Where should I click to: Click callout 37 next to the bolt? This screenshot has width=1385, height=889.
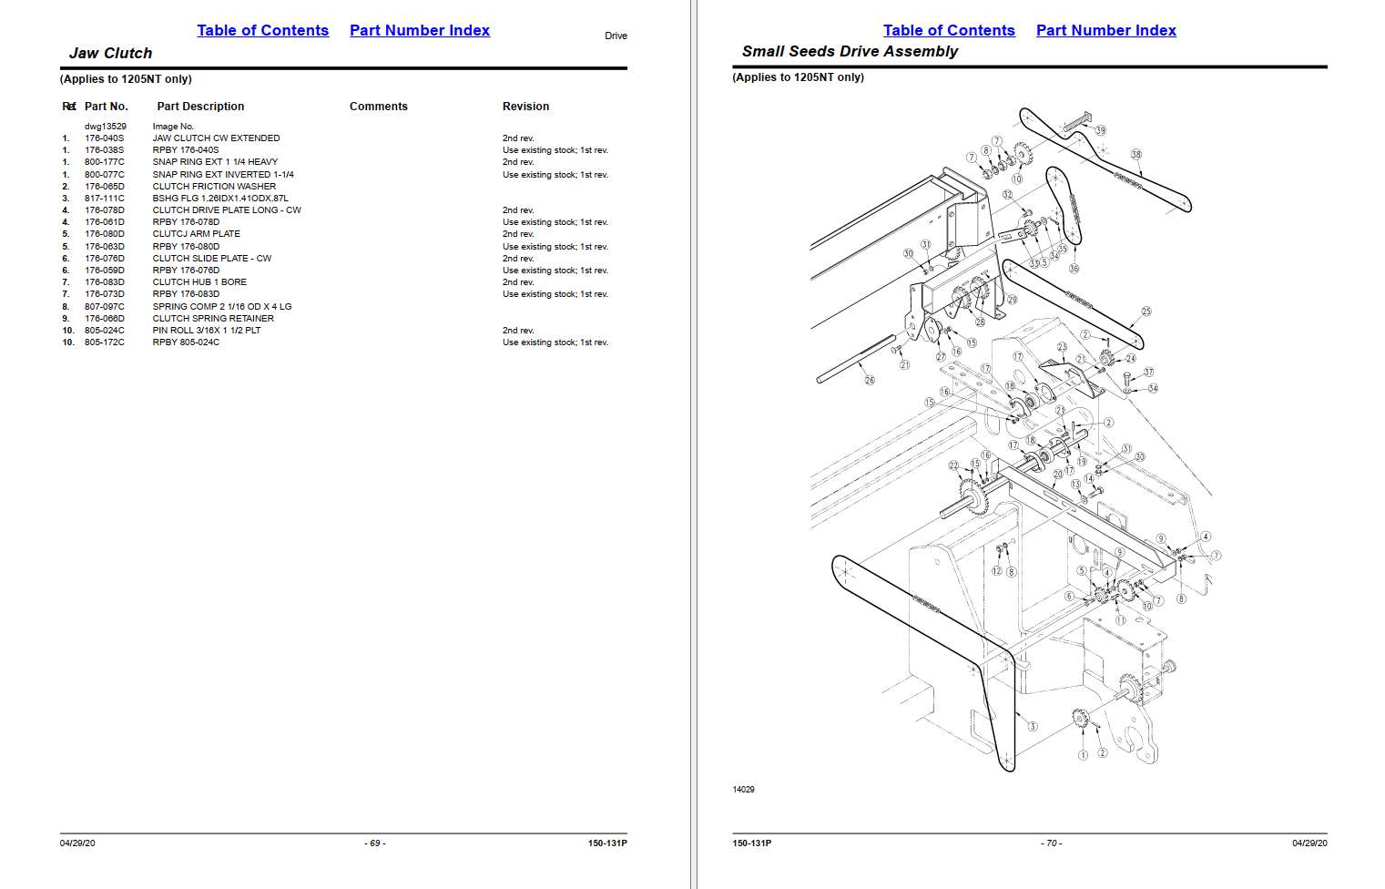click(1149, 373)
